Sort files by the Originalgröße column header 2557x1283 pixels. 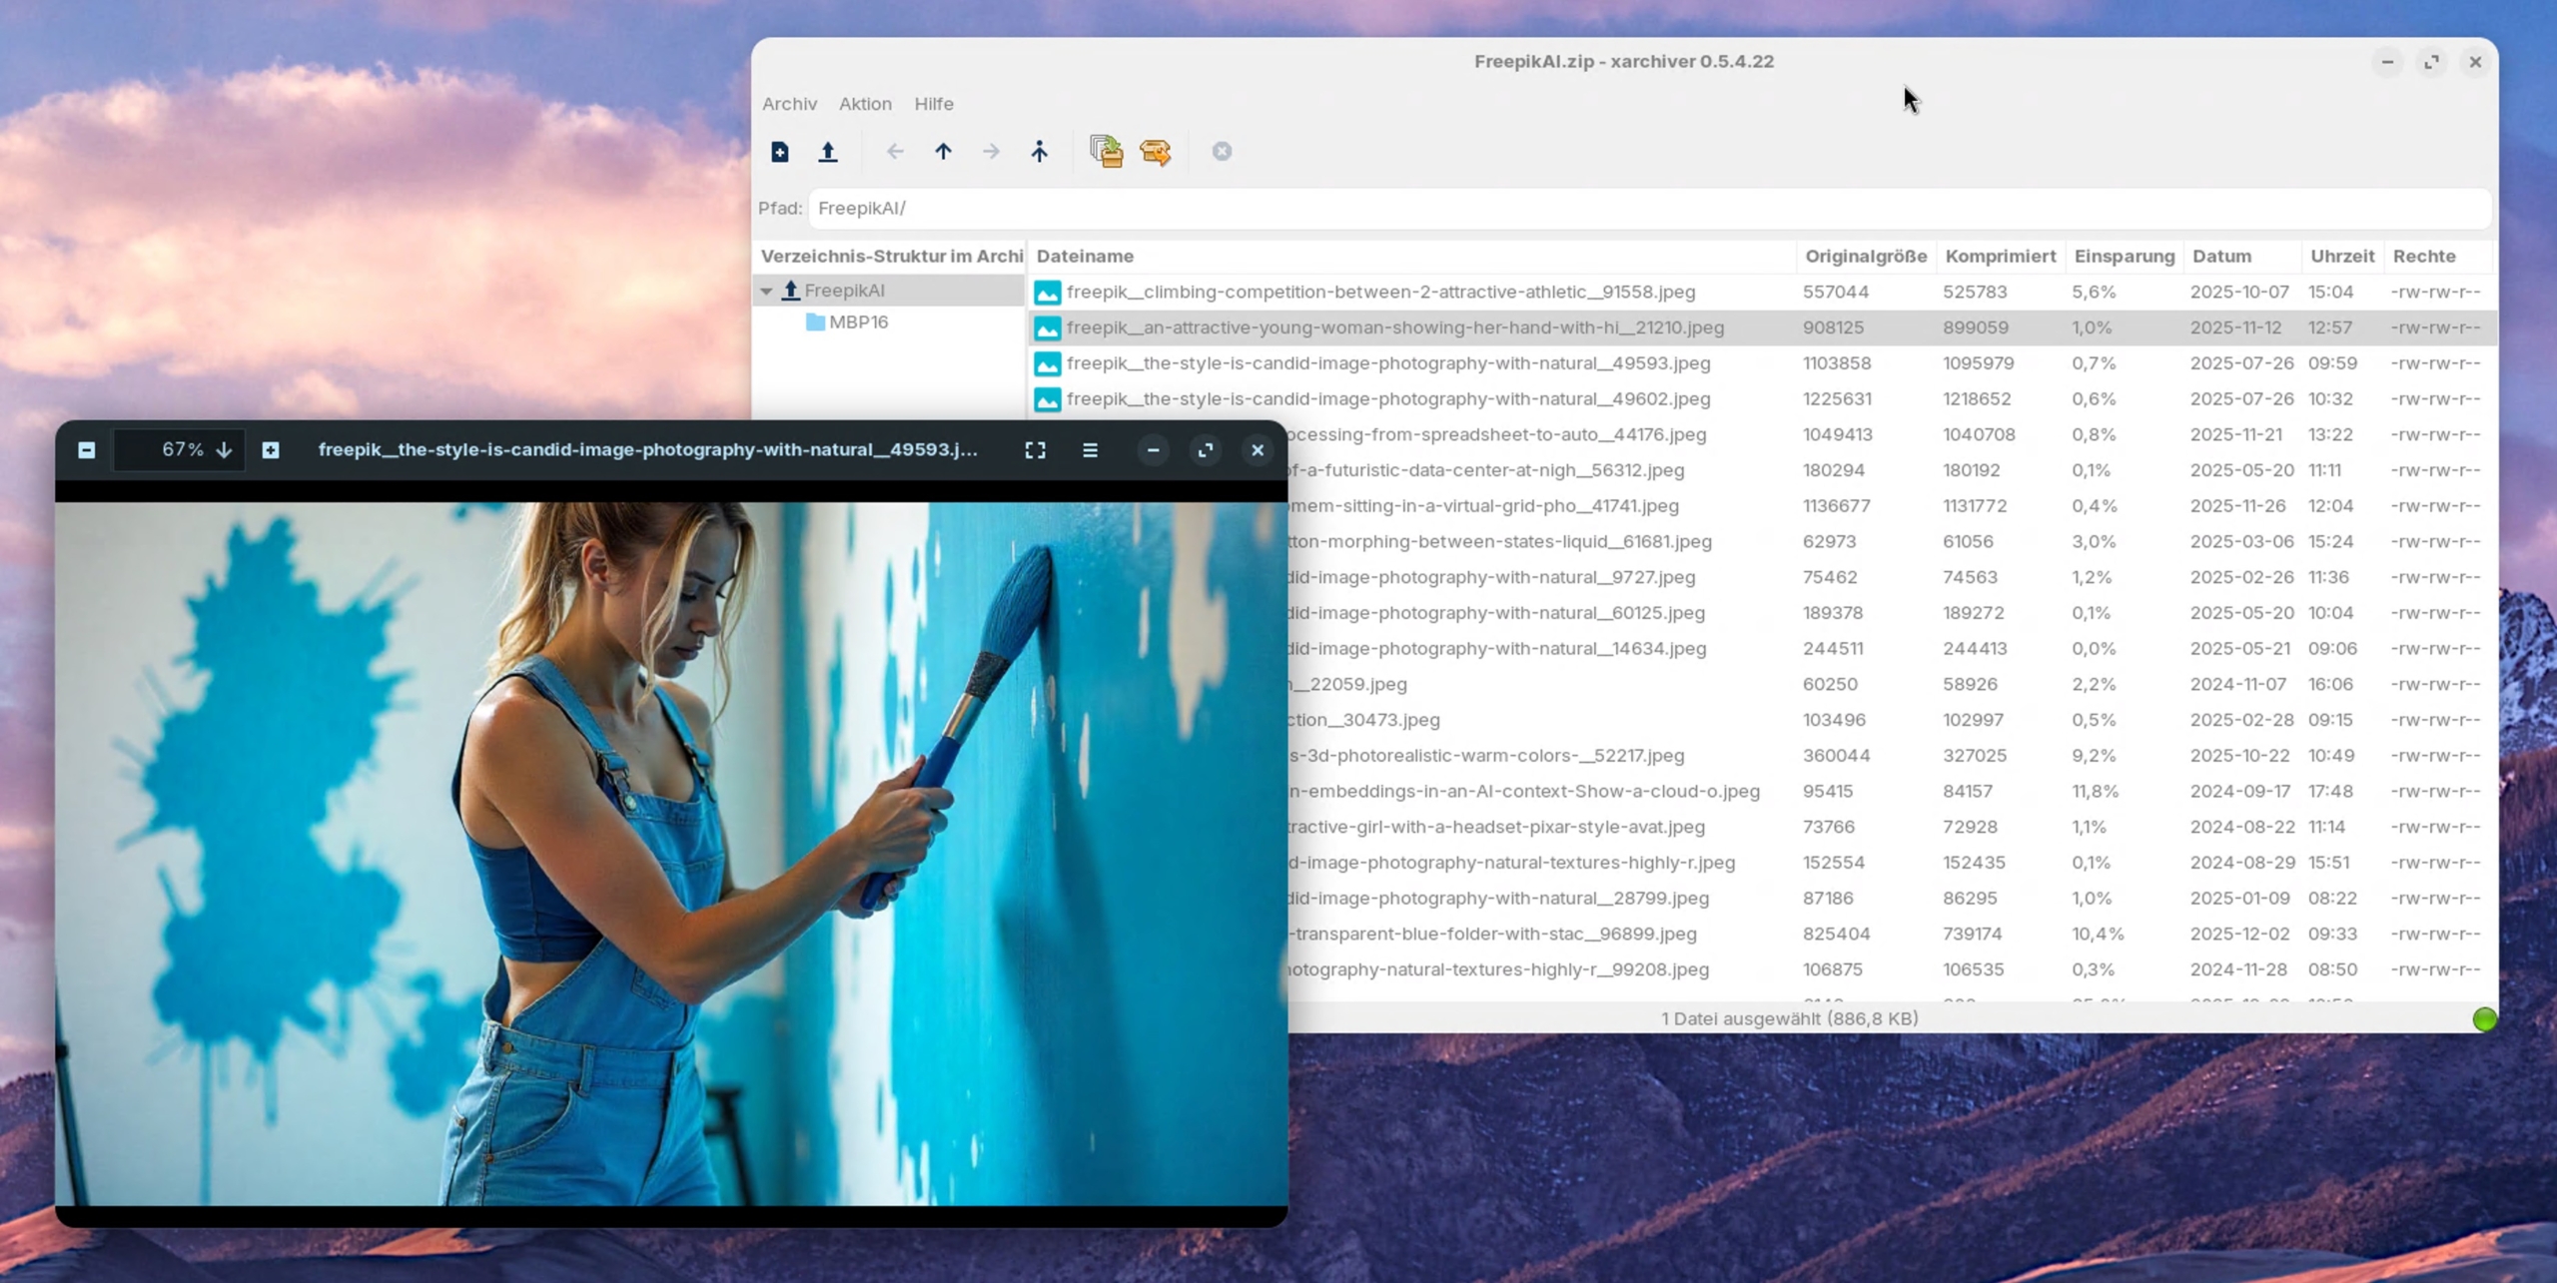tap(1865, 257)
